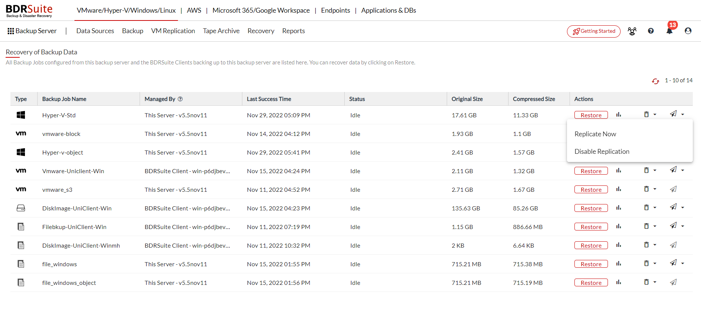The width and height of the screenshot is (701, 318).
Task: Restore the file_windows_object backup job
Action: [x=591, y=283]
